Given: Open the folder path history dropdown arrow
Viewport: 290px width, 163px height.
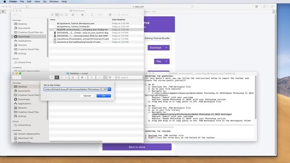Looking at the screenshot, I should [110, 89].
